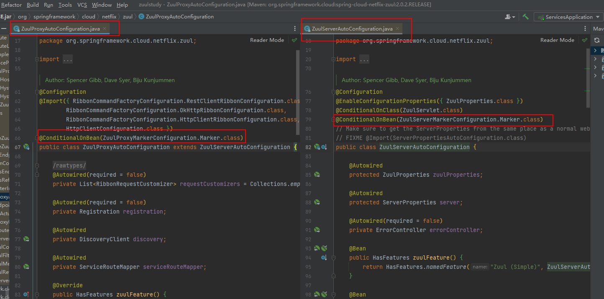Viewport: 604px width, 299px height.
Task: Click the autowired gutter icon on line 91
Action: point(317,230)
